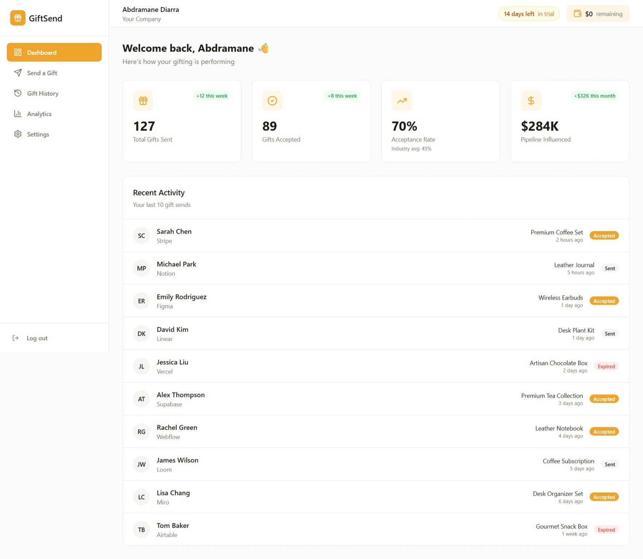Click Accepted badge on Alex Thompson row
643x559 pixels.
(604, 399)
